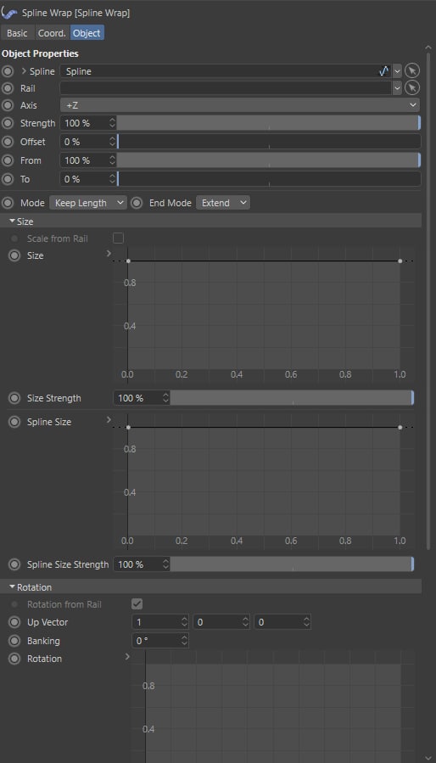Screen dimensions: 436x763
Task: Click stepper arrows of Up Vector third field
Action: pos(306,622)
